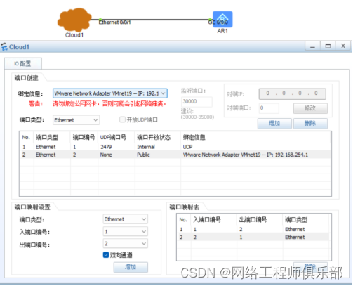Open the 绑定信息 VMware adapter dropdown

pos(110,93)
